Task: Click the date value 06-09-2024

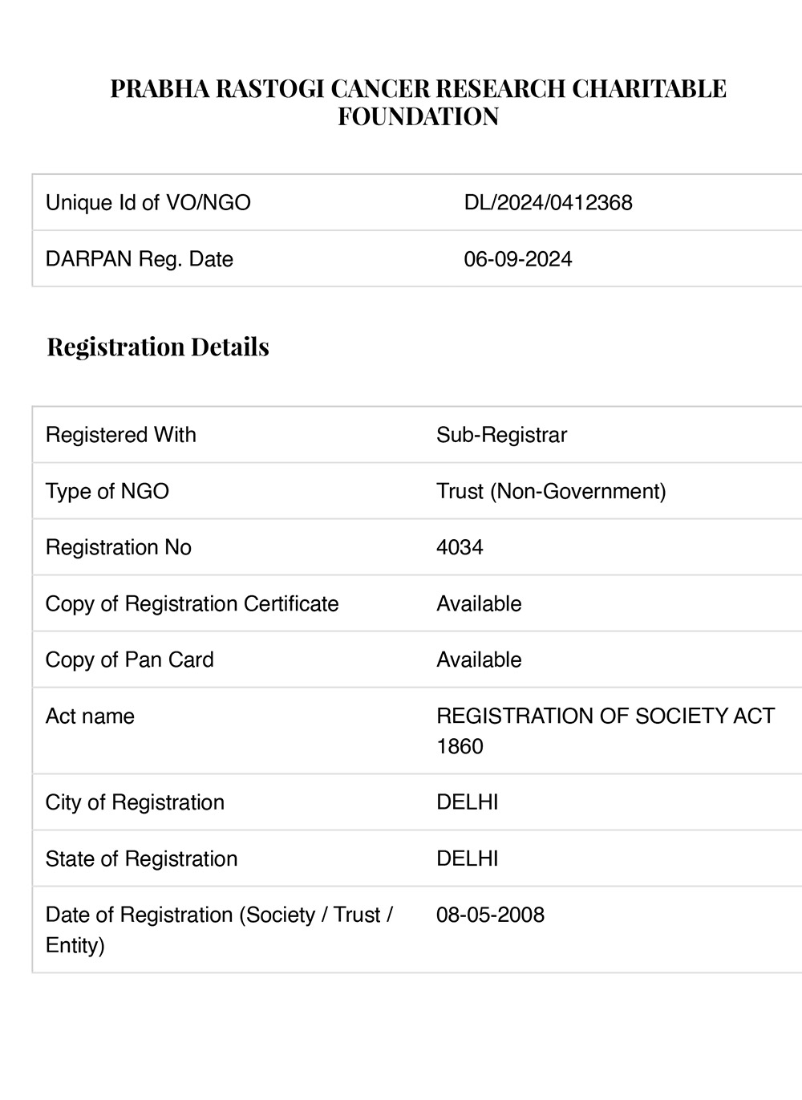Action: pos(518,259)
